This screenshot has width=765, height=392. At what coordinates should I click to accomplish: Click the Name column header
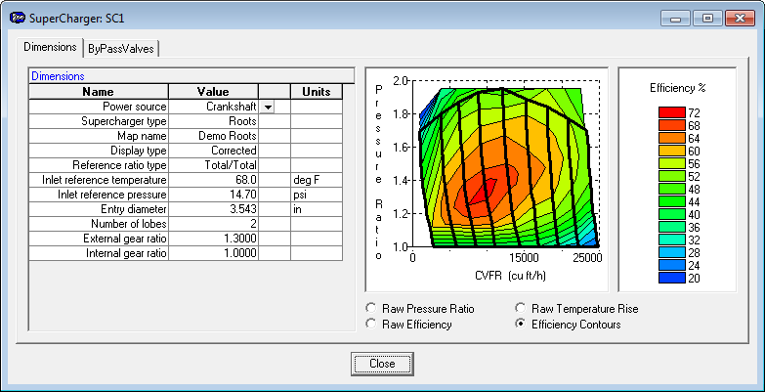click(99, 91)
